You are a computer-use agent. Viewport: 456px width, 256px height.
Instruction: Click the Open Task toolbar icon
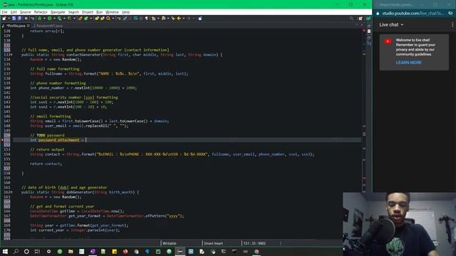coord(103,18)
